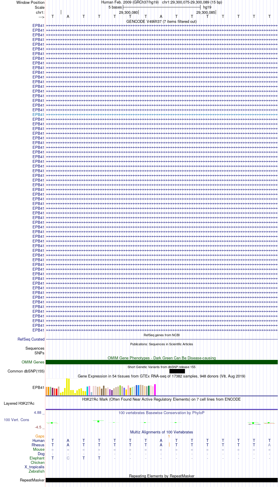Click the 100 Vert. Cons label
This screenshot has width=278, height=487.
click(16, 420)
